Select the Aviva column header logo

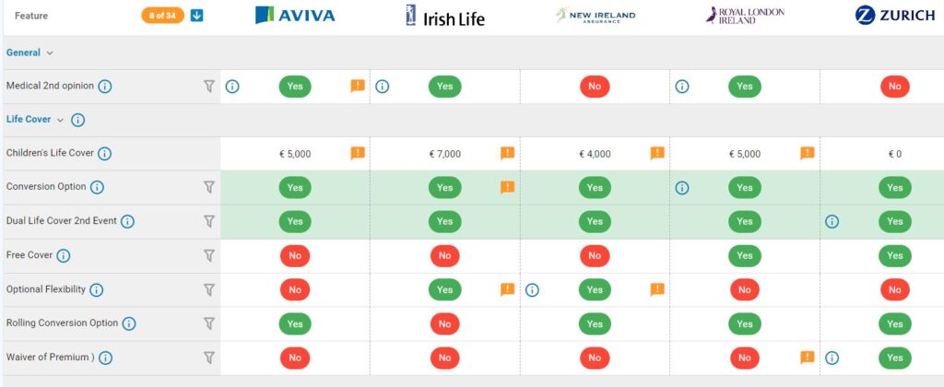[295, 16]
